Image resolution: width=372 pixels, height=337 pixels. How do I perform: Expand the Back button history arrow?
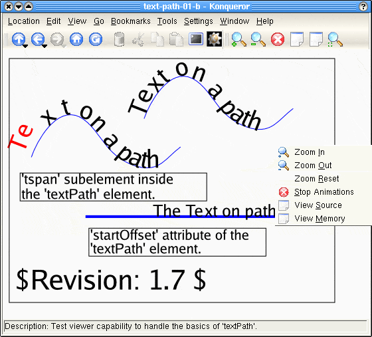[x=45, y=46]
